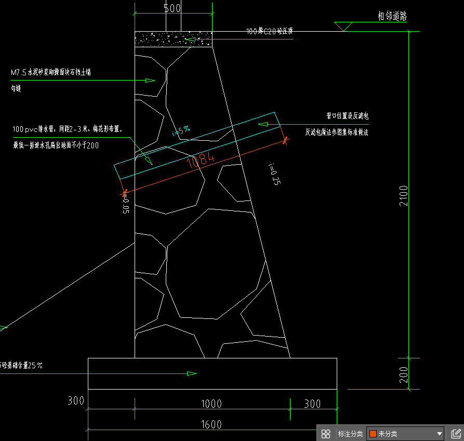
Task: Click the elevation triangle marker under 相邻道路
Action: coord(343,26)
